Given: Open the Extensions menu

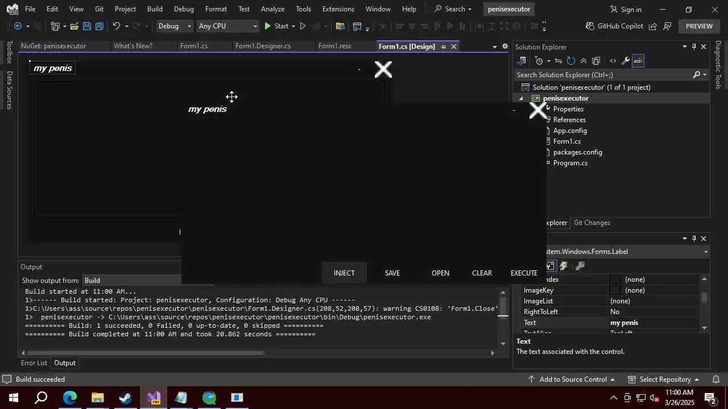Looking at the screenshot, I should 338,9.
